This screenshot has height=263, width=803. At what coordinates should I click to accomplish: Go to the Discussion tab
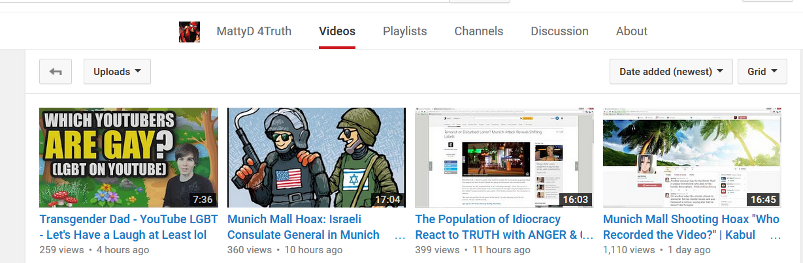coord(559,31)
